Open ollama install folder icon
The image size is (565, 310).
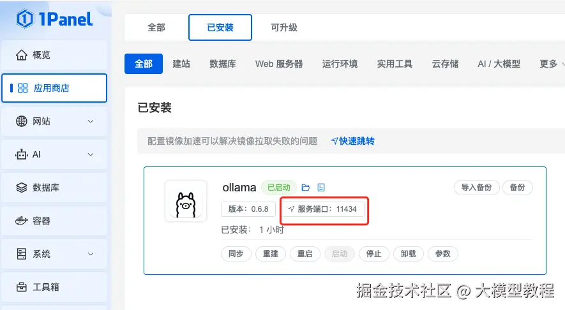[306, 188]
